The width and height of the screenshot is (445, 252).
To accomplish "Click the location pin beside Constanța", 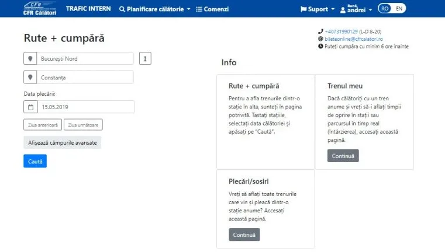I will click(x=30, y=78).
